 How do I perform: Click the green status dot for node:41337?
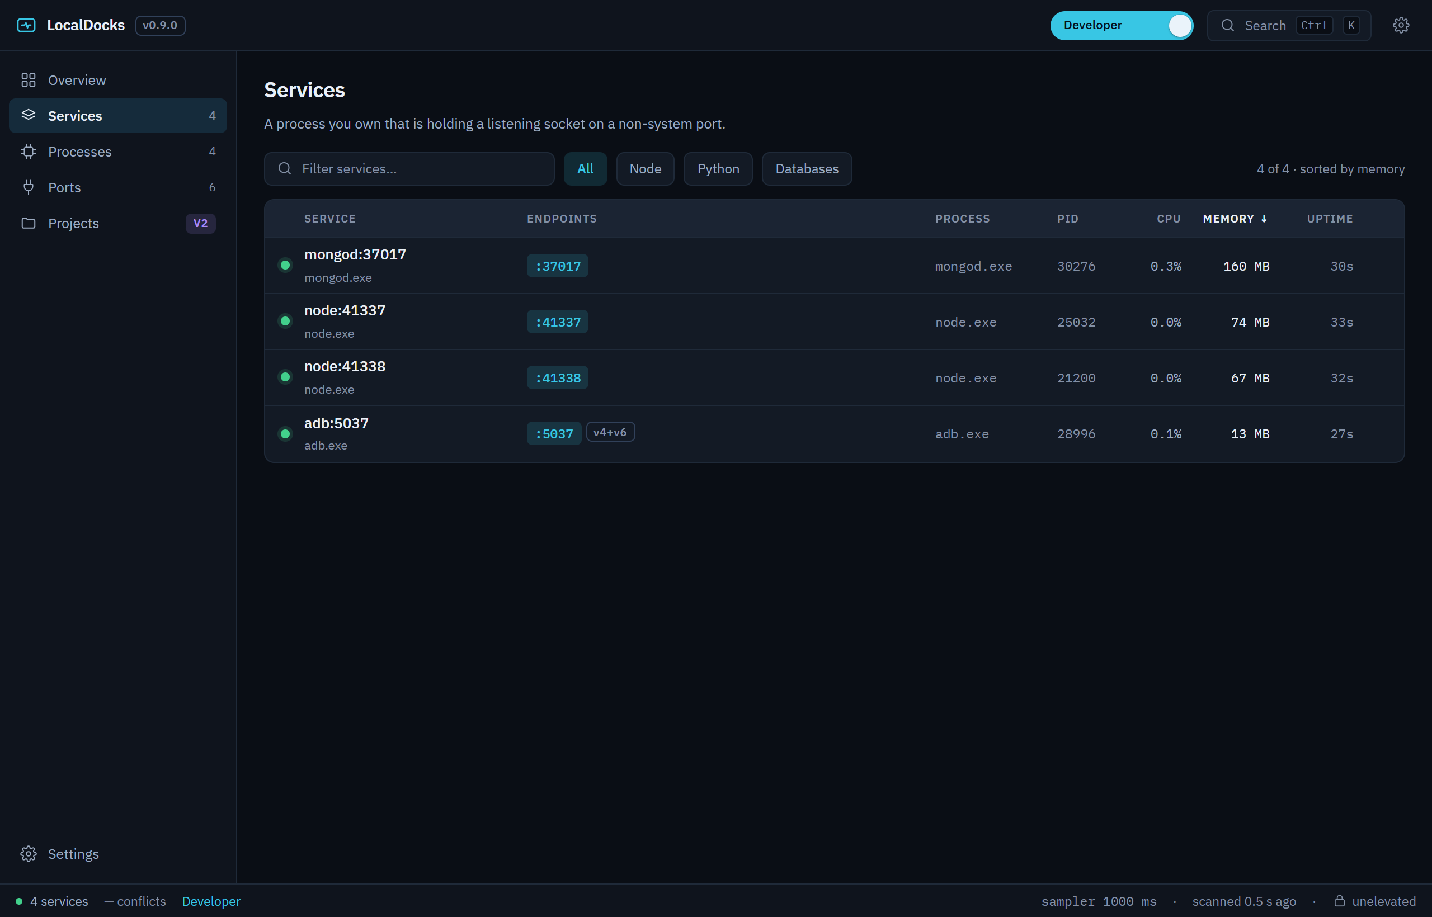[x=285, y=321]
